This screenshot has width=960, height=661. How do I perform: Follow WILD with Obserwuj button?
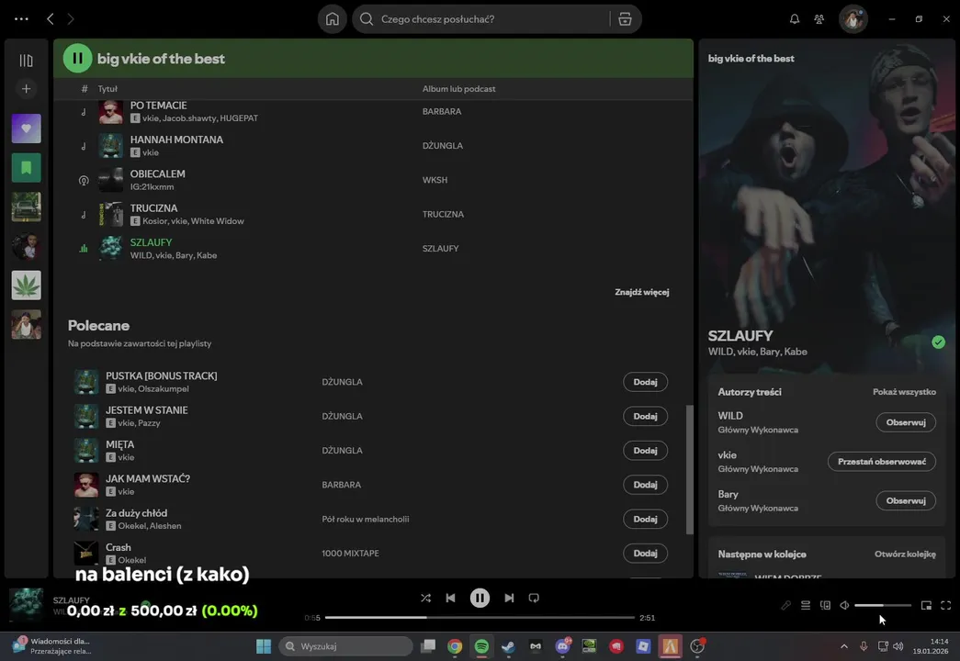point(906,422)
